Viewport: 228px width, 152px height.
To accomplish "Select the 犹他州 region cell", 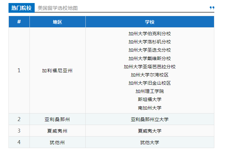I will coord(57,142).
